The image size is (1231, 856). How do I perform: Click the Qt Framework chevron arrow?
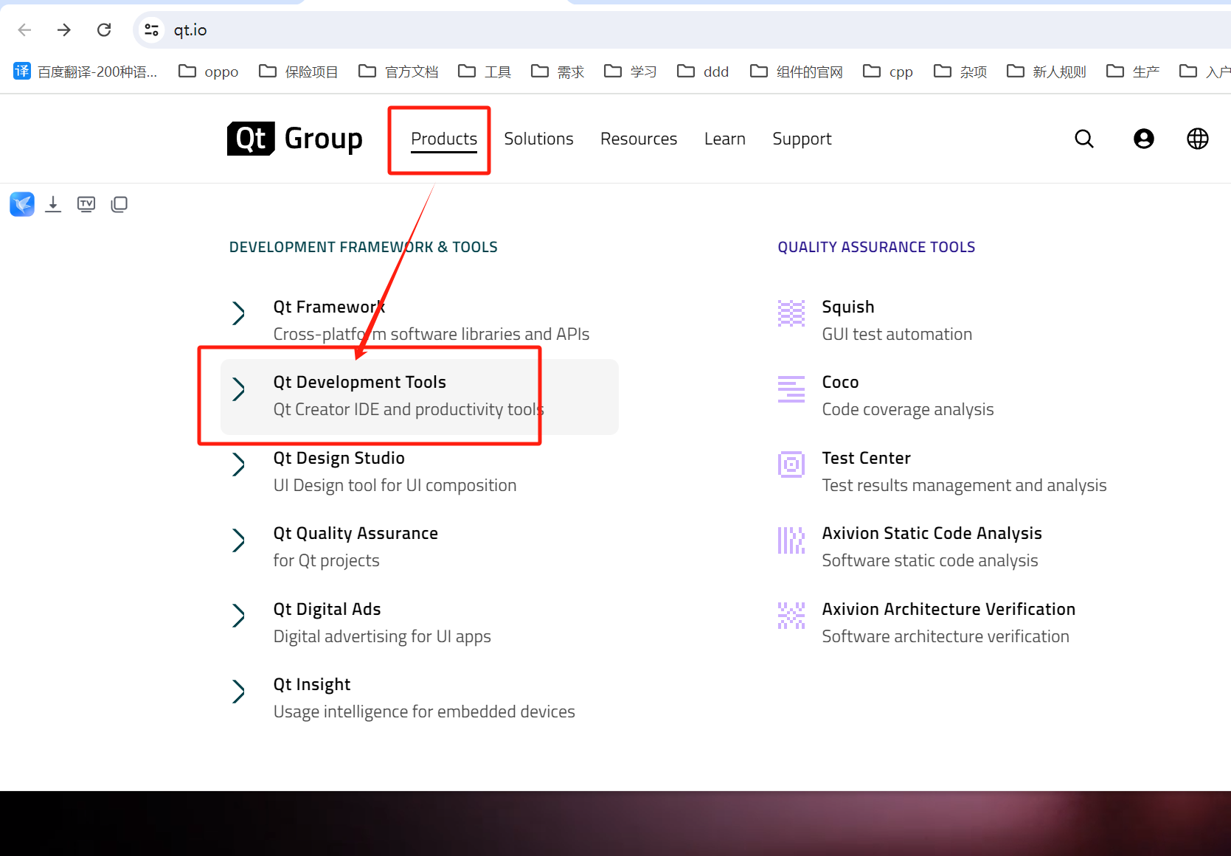pos(238,313)
